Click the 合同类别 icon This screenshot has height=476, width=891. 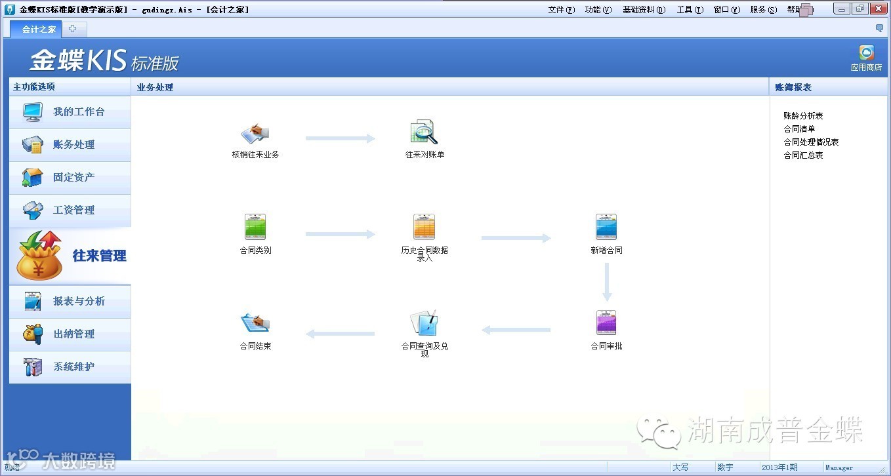[x=255, y=227]
